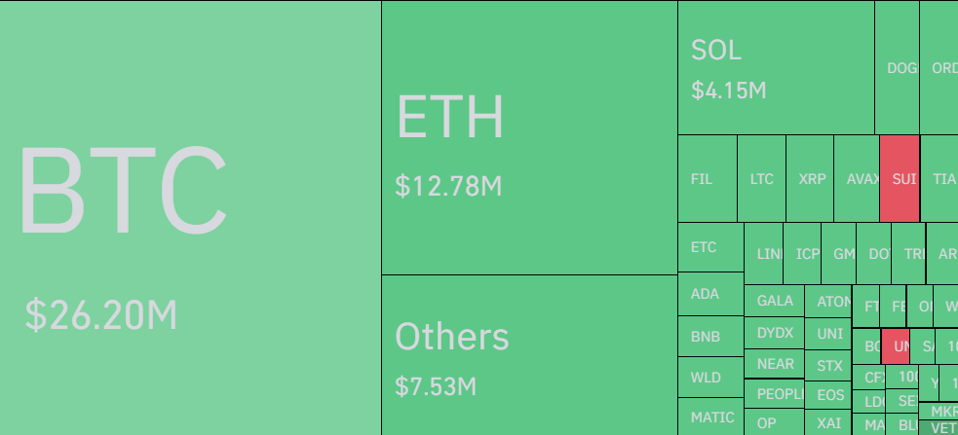Select the UNI tile
958x435 pixels.
tap(829, 333)
